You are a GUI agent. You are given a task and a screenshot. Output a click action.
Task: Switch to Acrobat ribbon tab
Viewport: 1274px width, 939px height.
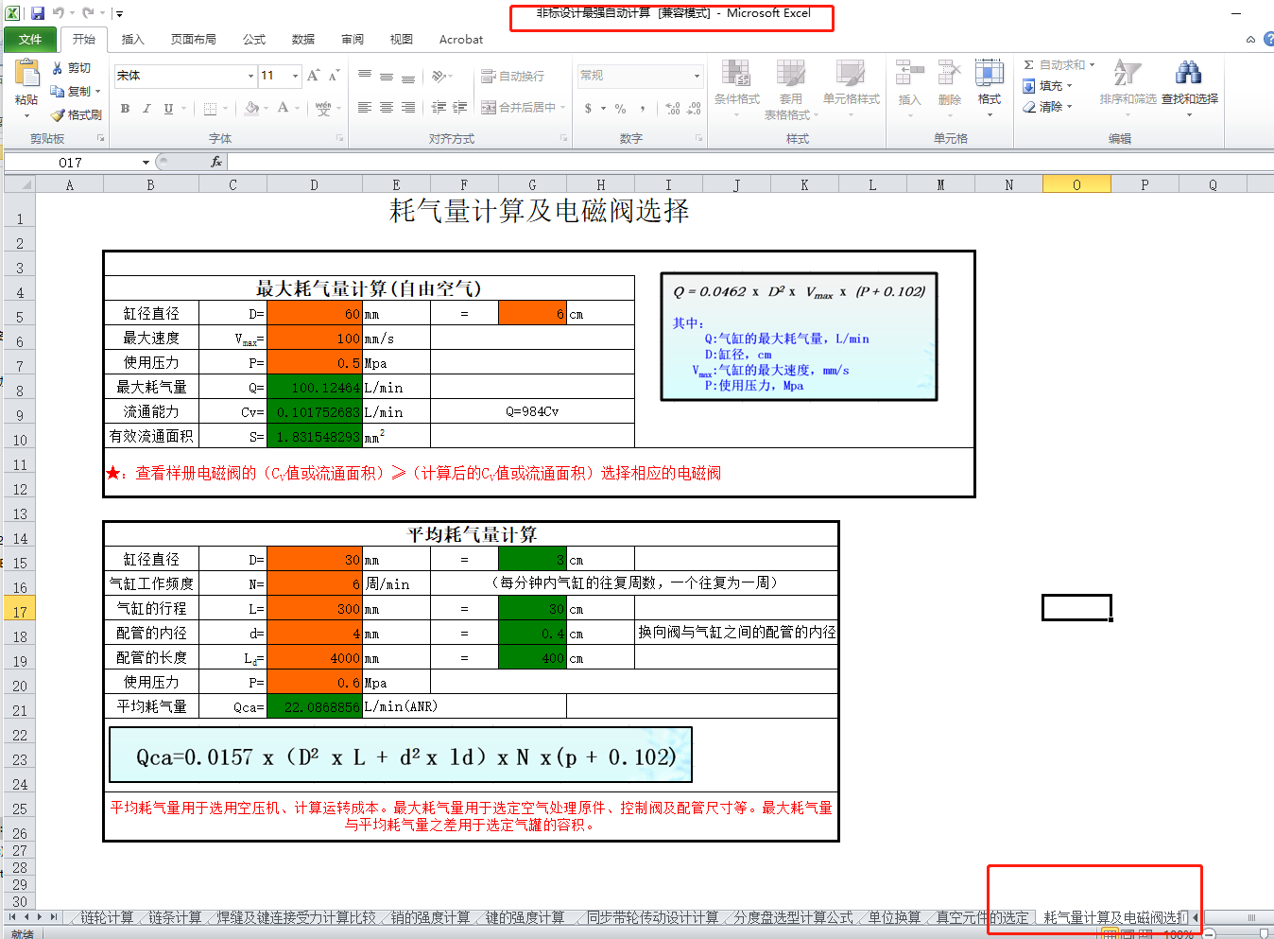[461, 40]
